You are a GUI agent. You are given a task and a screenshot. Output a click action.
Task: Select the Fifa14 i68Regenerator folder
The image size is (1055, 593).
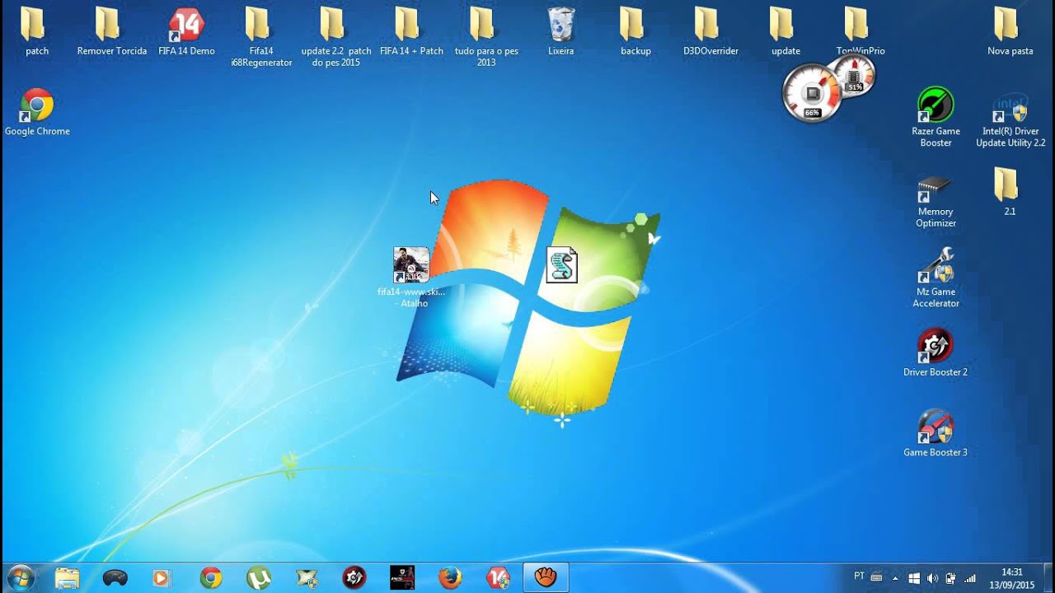pos(261,37)
